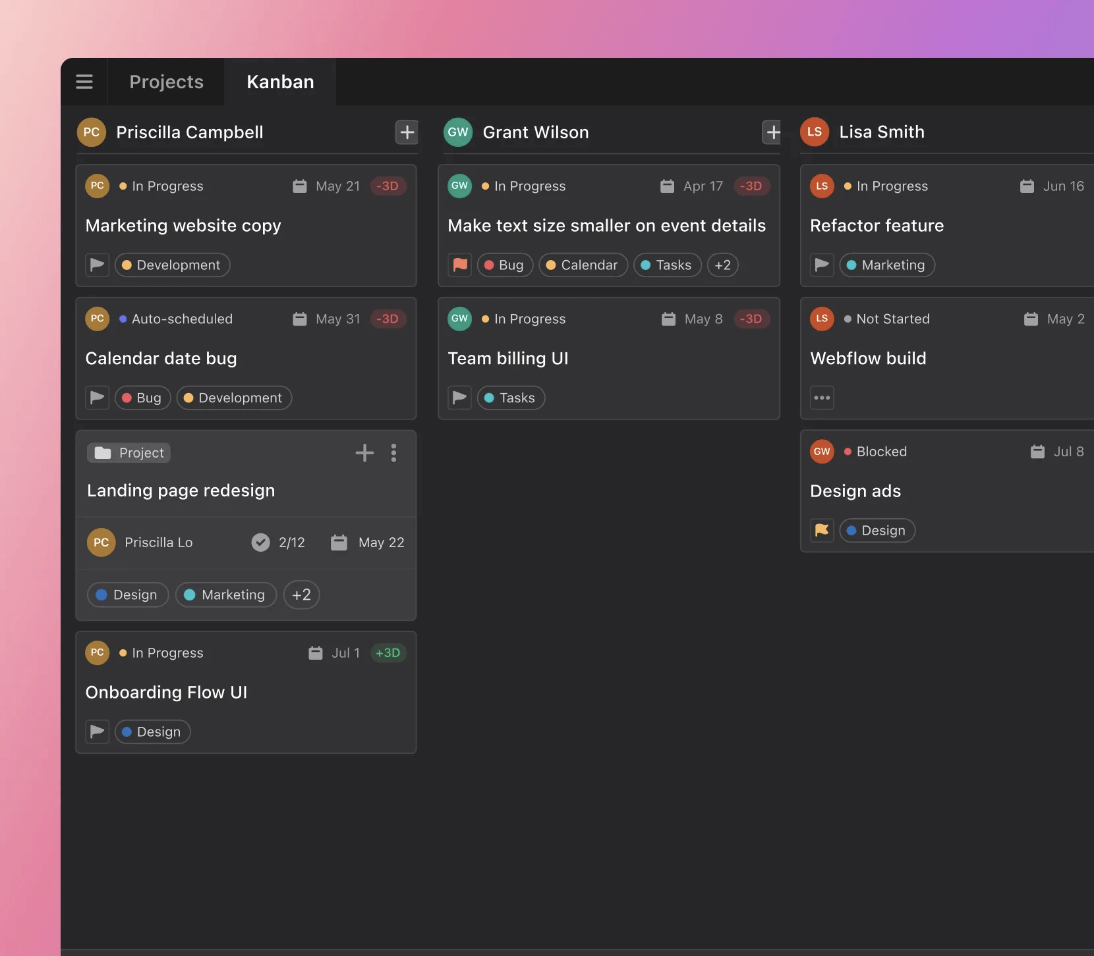This screenshot has height=956, width=1094.
Task: Click Priscilla Campbell's avatar in the column header
Action: tap(90, 132)
